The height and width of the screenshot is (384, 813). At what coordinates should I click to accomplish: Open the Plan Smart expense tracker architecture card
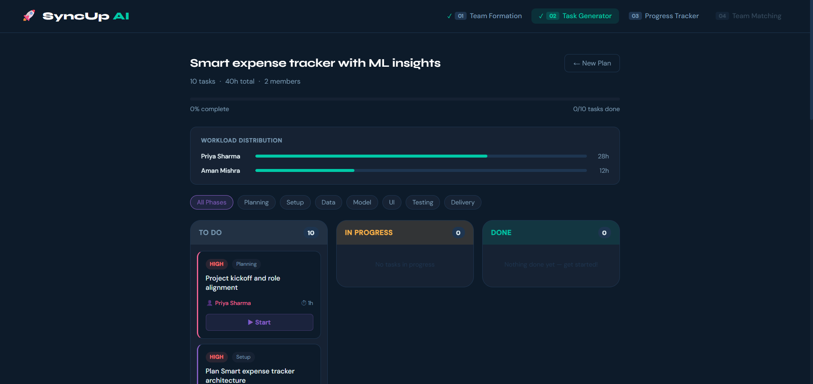click(259, 364)
